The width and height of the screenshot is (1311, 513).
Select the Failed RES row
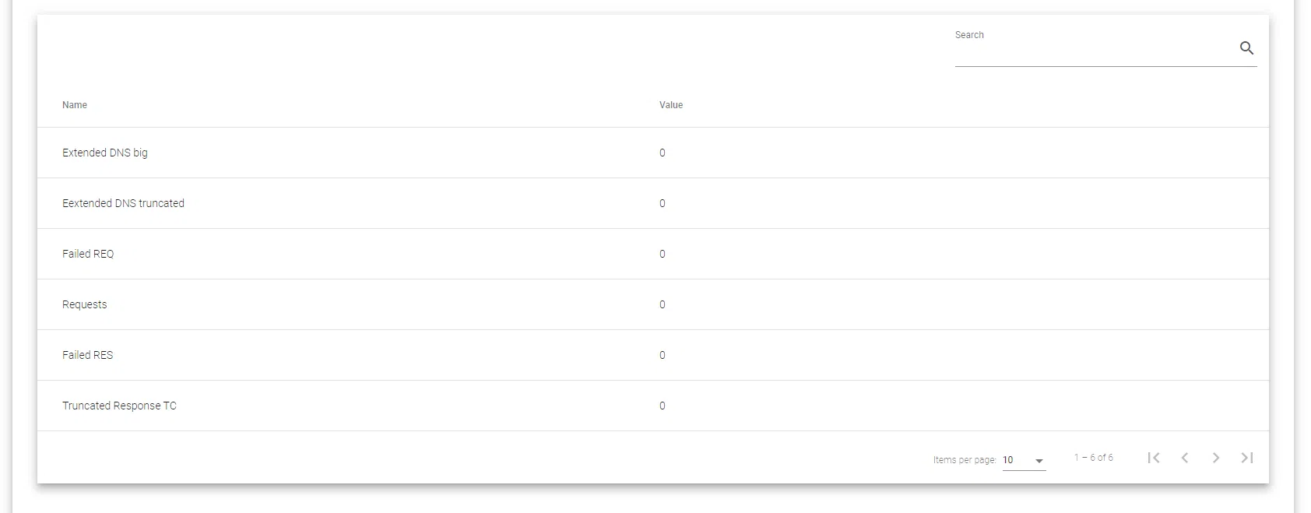pyautogui.click(x=87, y=355)
